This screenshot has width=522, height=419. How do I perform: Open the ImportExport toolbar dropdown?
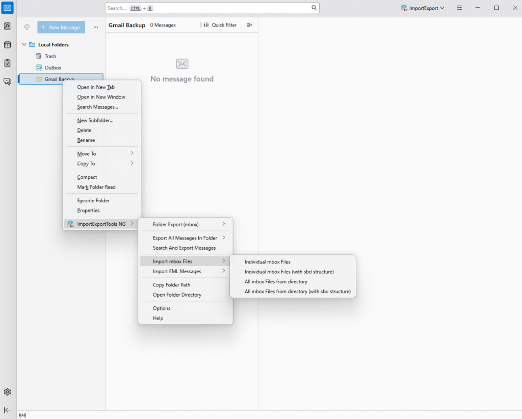(x=423, y=8)
